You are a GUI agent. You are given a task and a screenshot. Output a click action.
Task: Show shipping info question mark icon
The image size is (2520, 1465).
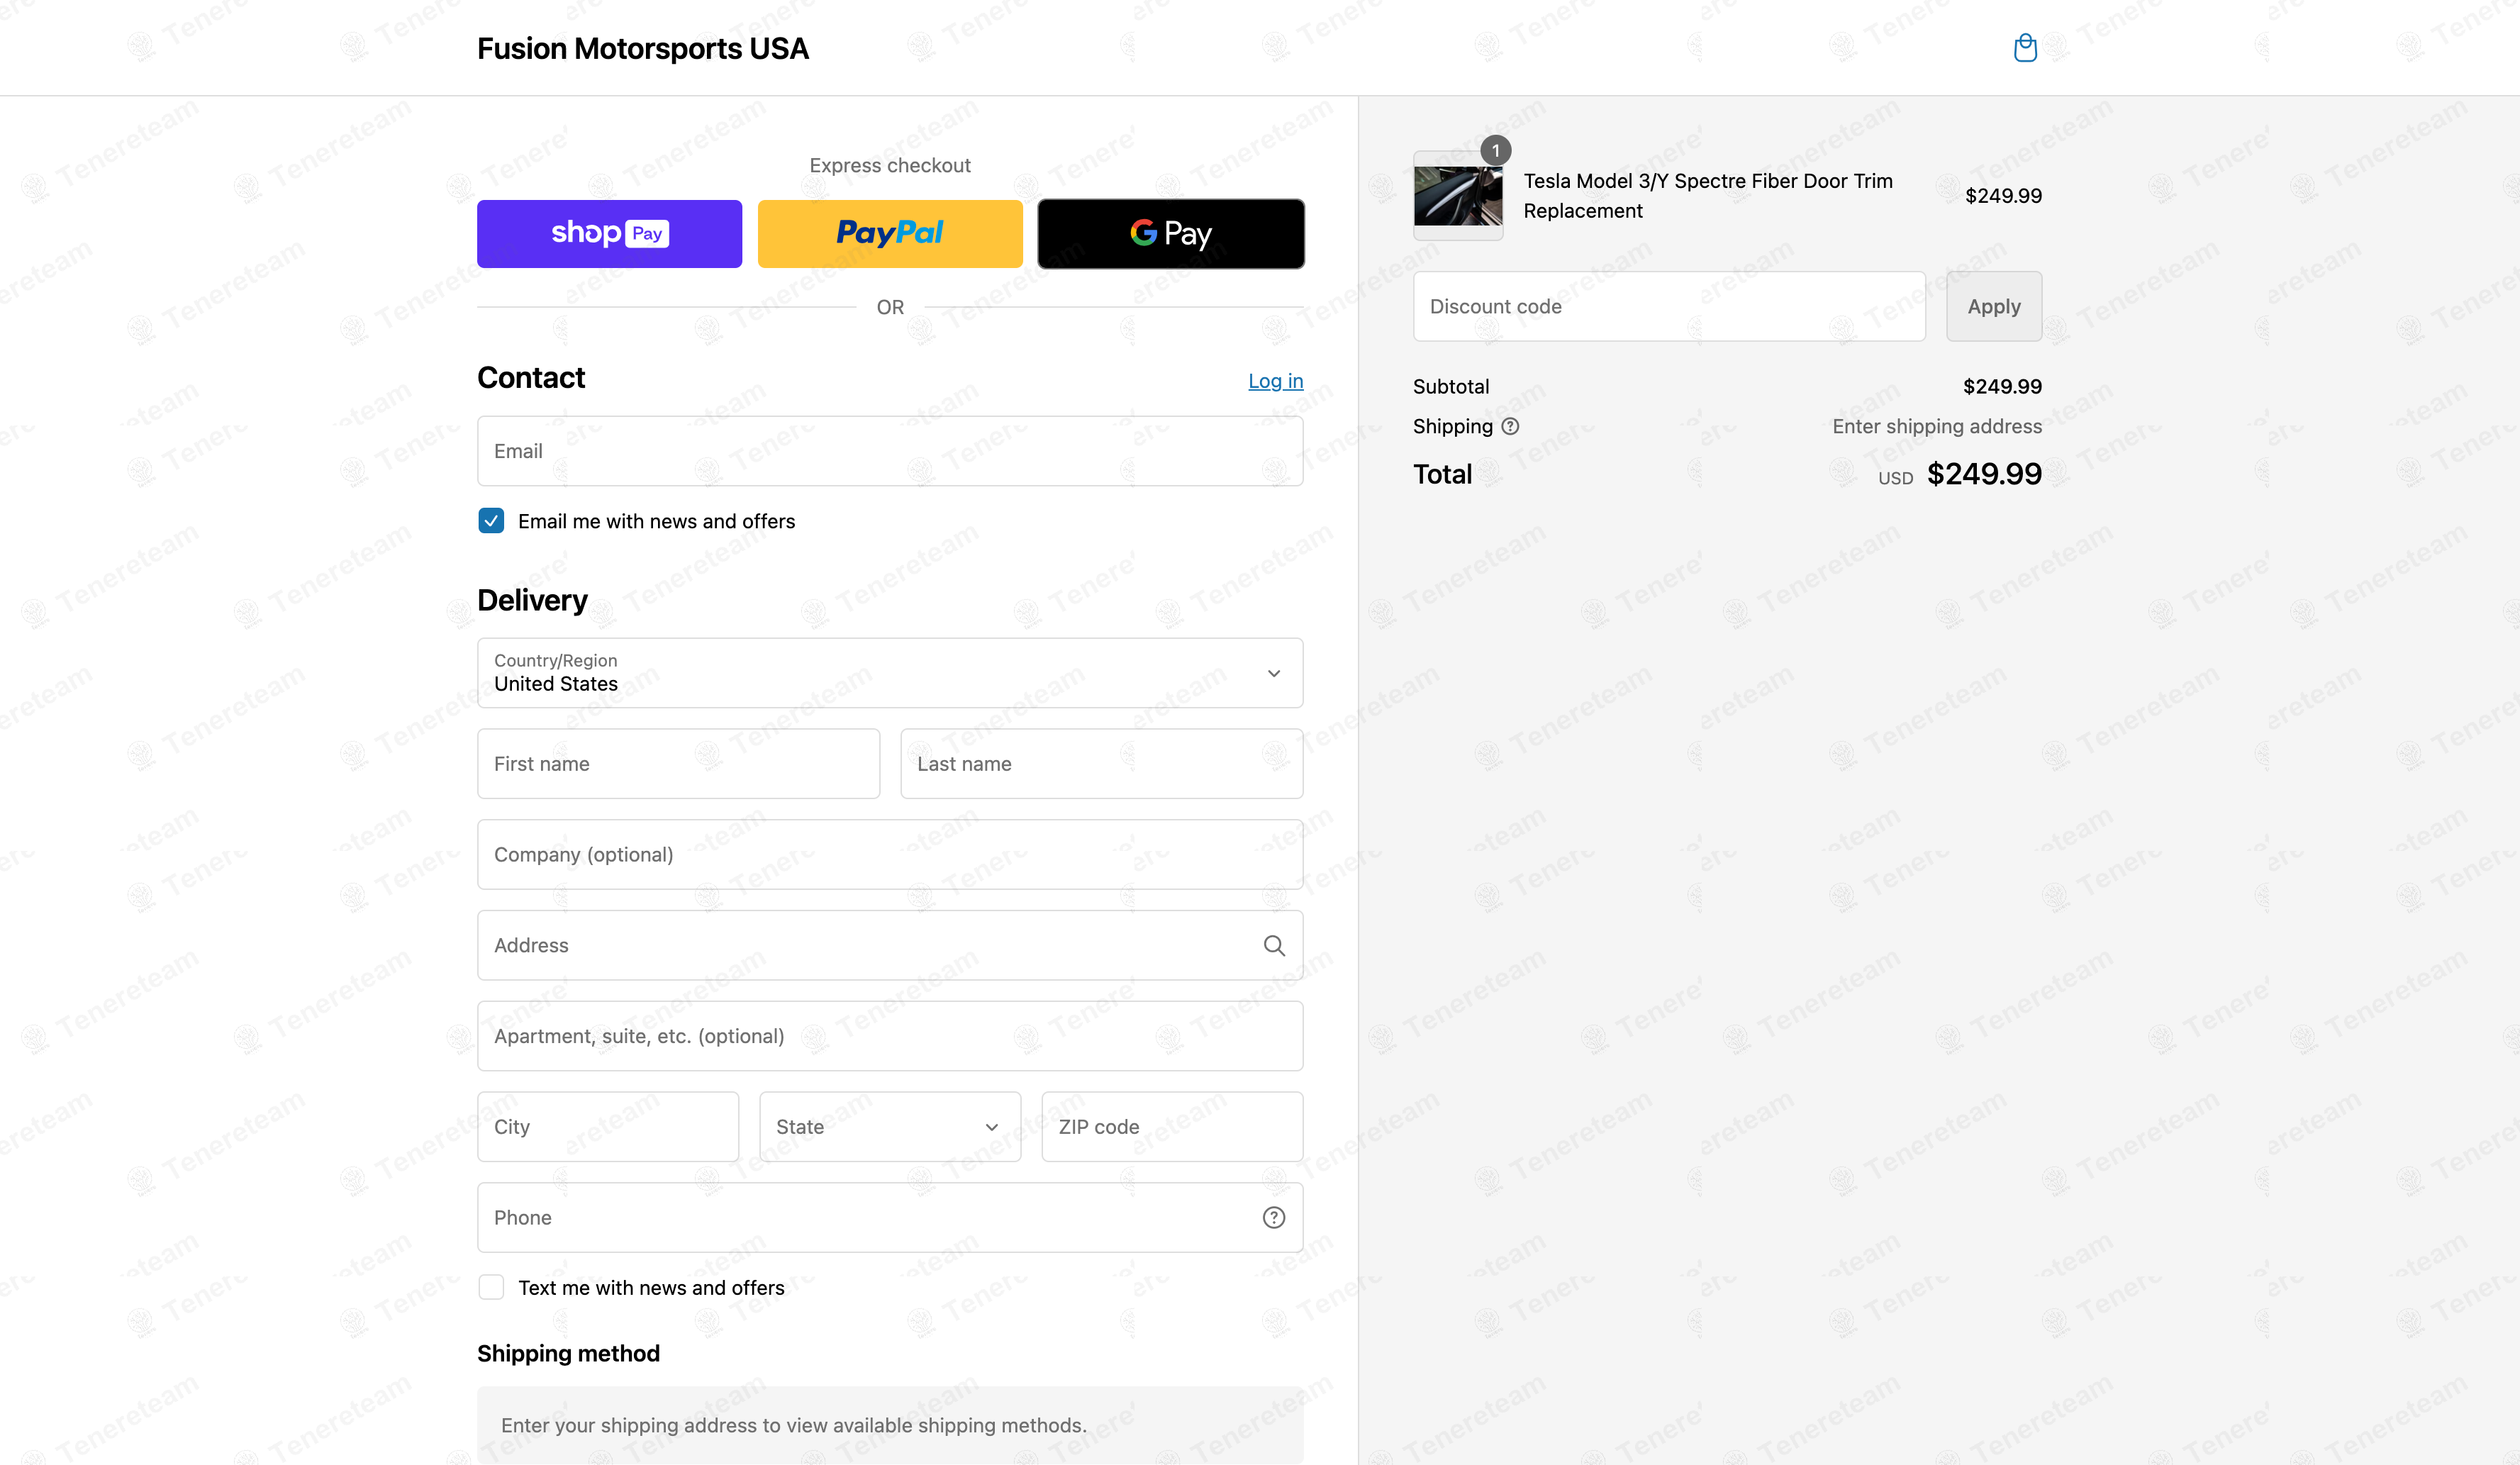1510,426
